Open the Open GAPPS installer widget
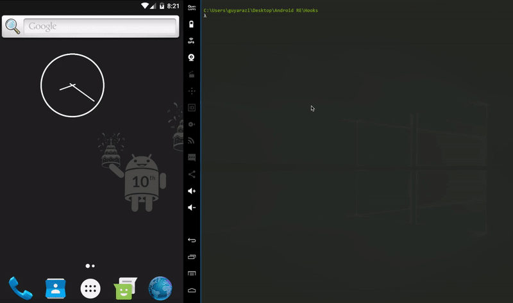The image size is (513, 303). [x=192, y=8]
